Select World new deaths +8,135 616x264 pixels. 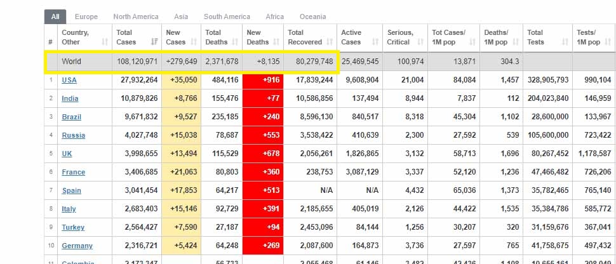tap(269, 62)
